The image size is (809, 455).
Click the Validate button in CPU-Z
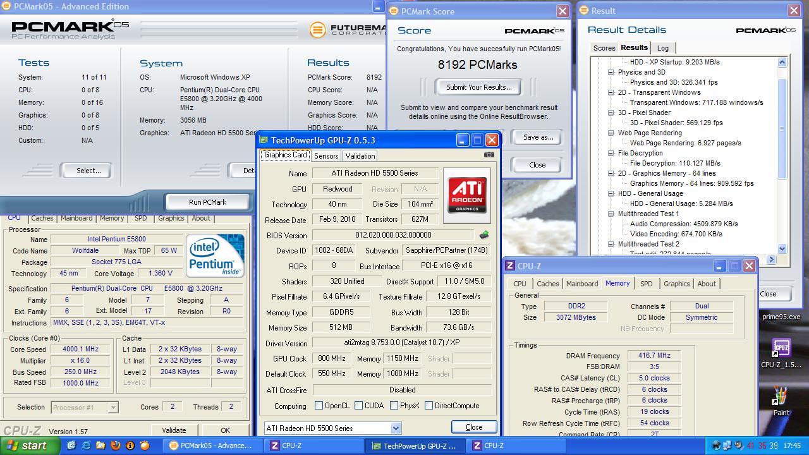174,430
